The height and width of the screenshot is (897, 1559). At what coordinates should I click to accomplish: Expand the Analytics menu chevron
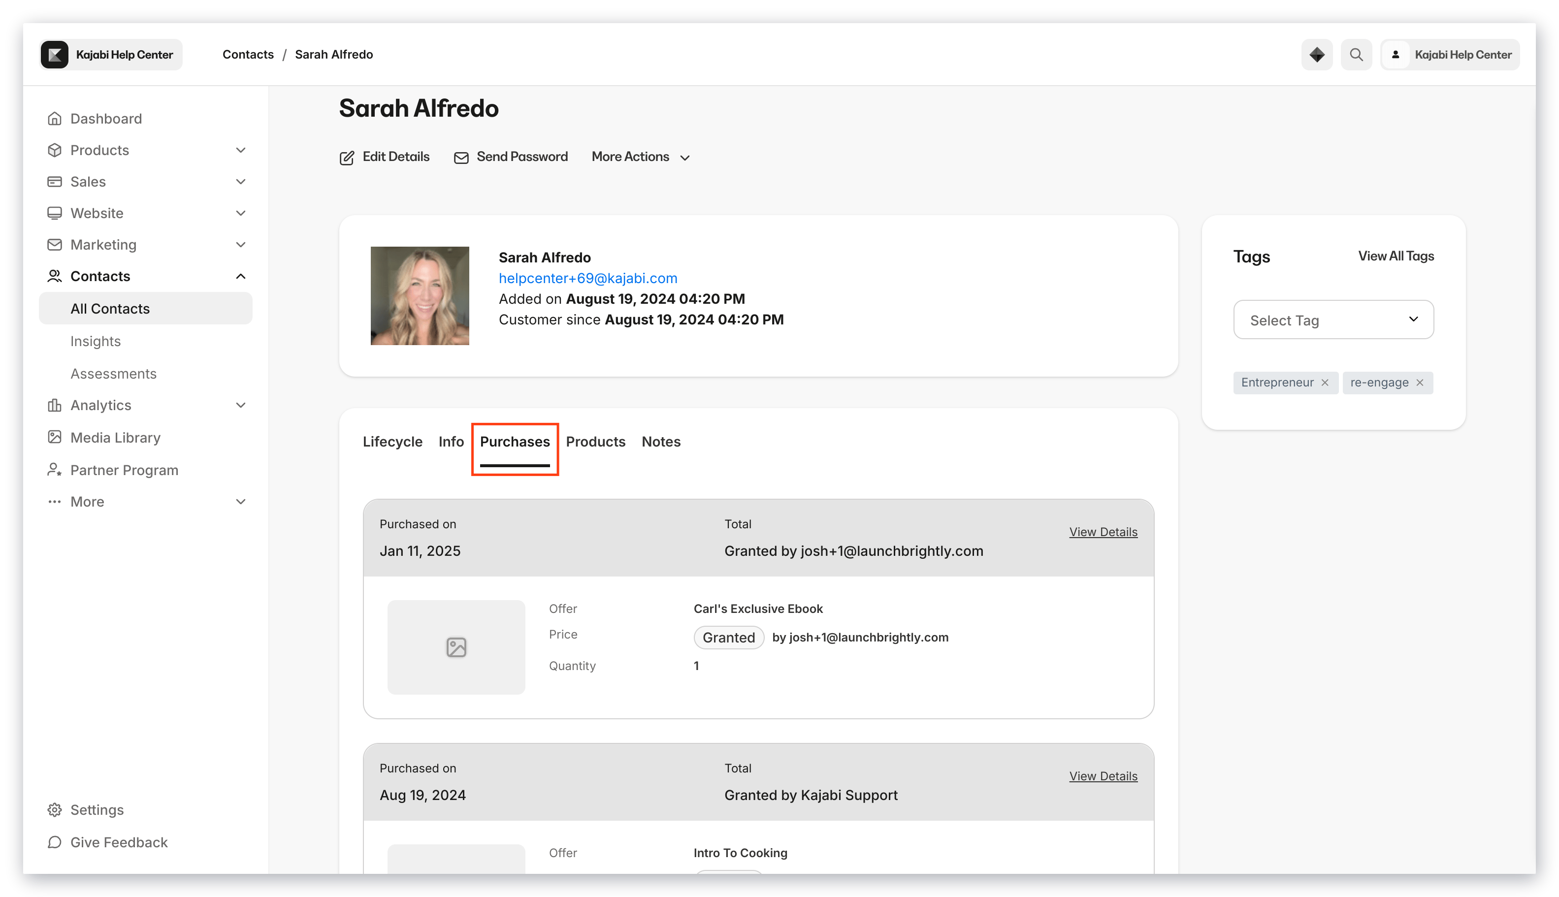[x=240, y=405]
